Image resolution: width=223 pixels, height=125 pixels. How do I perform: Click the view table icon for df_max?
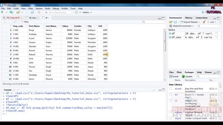pos(216,37)
